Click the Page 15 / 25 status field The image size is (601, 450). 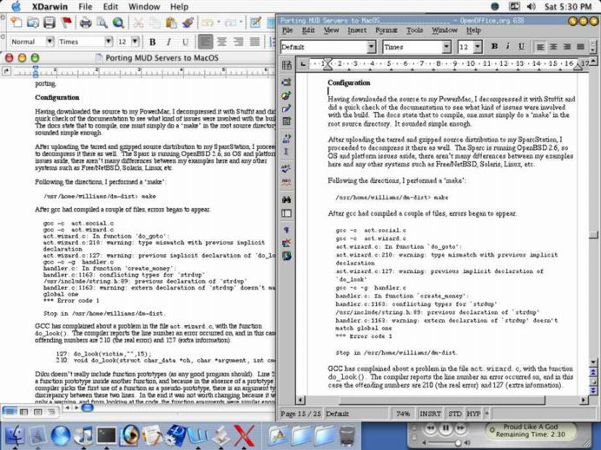pyautogui.click(x=300, y=414)
